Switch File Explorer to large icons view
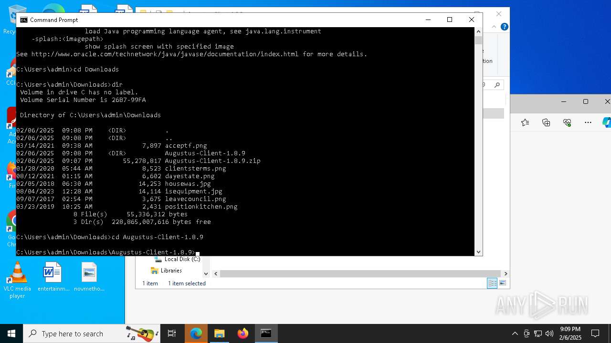Image resolution: width=611 pixels, height=343 pixels. point(502,283)
